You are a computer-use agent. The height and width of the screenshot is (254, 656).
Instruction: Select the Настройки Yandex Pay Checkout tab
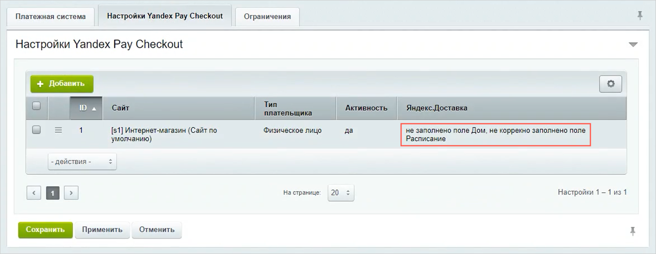[x=165, y=16]
